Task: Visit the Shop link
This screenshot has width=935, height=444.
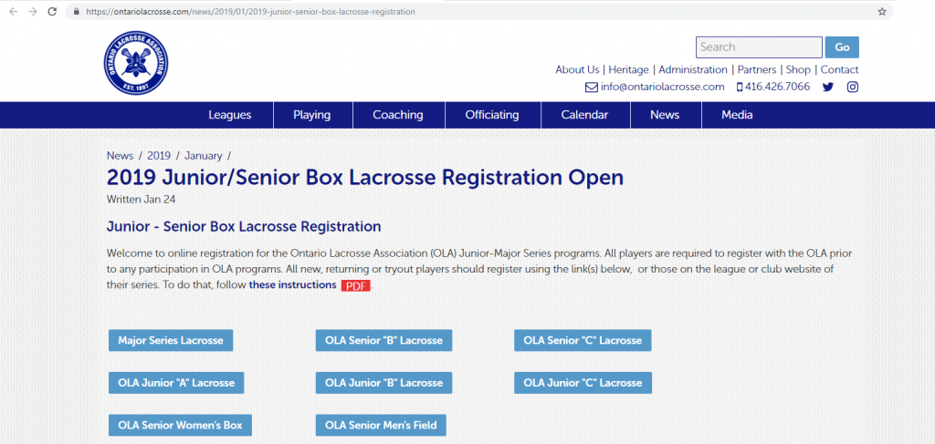Action: [x=798, y=69]
